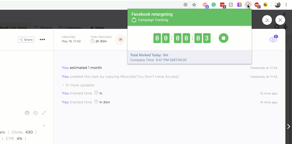Open the Grammarly extension icon

[x=214, y=5]
